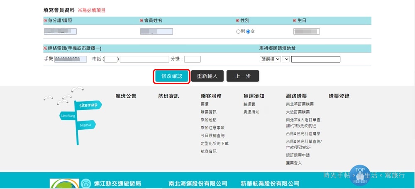Open the 定型化契約下載 link
The width and height of the screenshot is (415, 189).
(215, 143)
